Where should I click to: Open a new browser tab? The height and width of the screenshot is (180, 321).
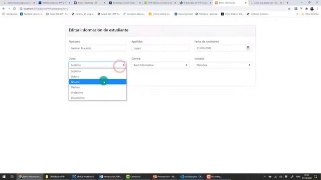(287, 3)
